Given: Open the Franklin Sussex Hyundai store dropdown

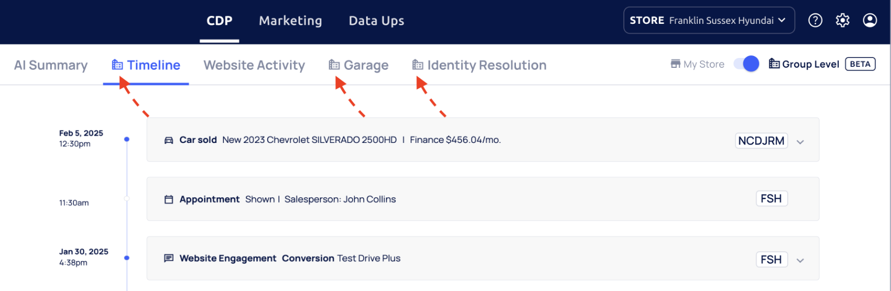Looking at the screenshot, I should pos(709,20).
